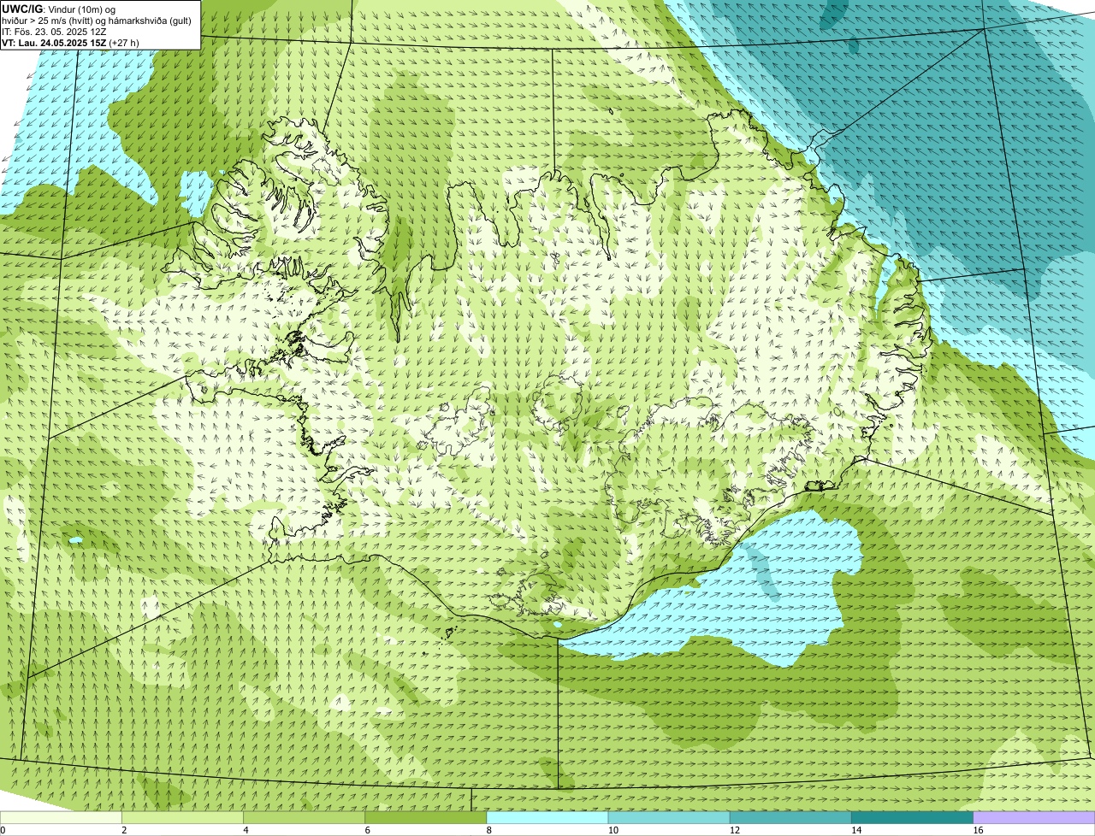Click the light green 2–4 legend swatch

pos(183,817)
